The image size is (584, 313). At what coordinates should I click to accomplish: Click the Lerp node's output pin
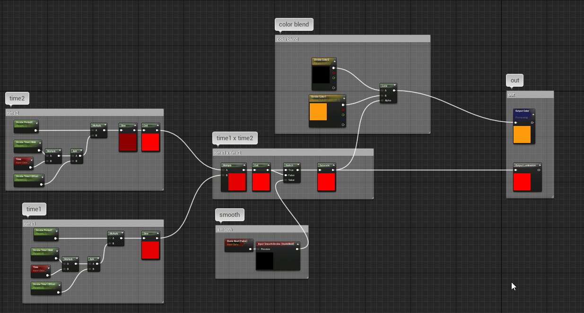click(394, 90)
